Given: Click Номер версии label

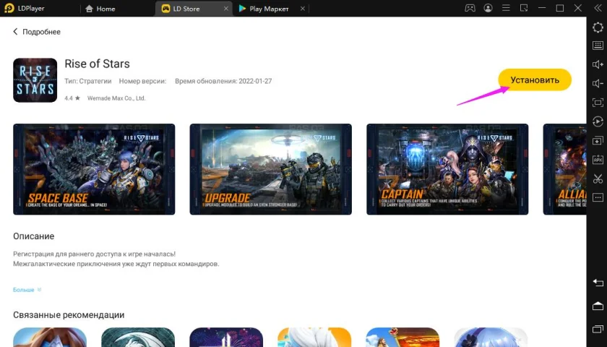Looking at the screenshot, I should [x=142, y=81].
